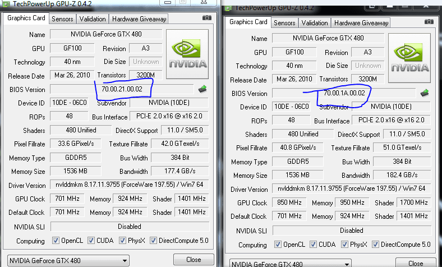Open Hardware Giveaway tab in left window
The image size is (442, 267).
click(139, 19)
